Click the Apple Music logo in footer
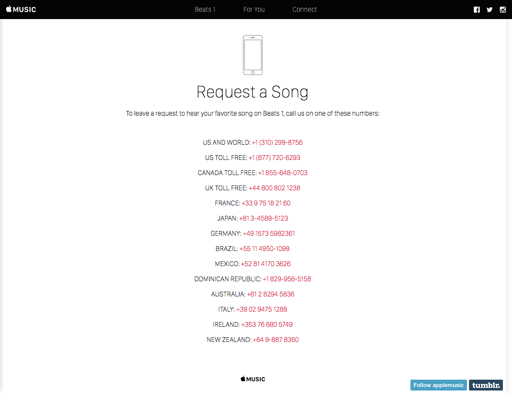Image resolution: width=512 pixels, height=397 pixels. [x=253, y=379]
